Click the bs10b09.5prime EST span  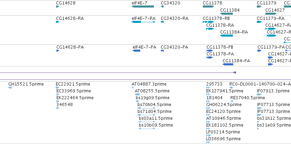point(147,129)
